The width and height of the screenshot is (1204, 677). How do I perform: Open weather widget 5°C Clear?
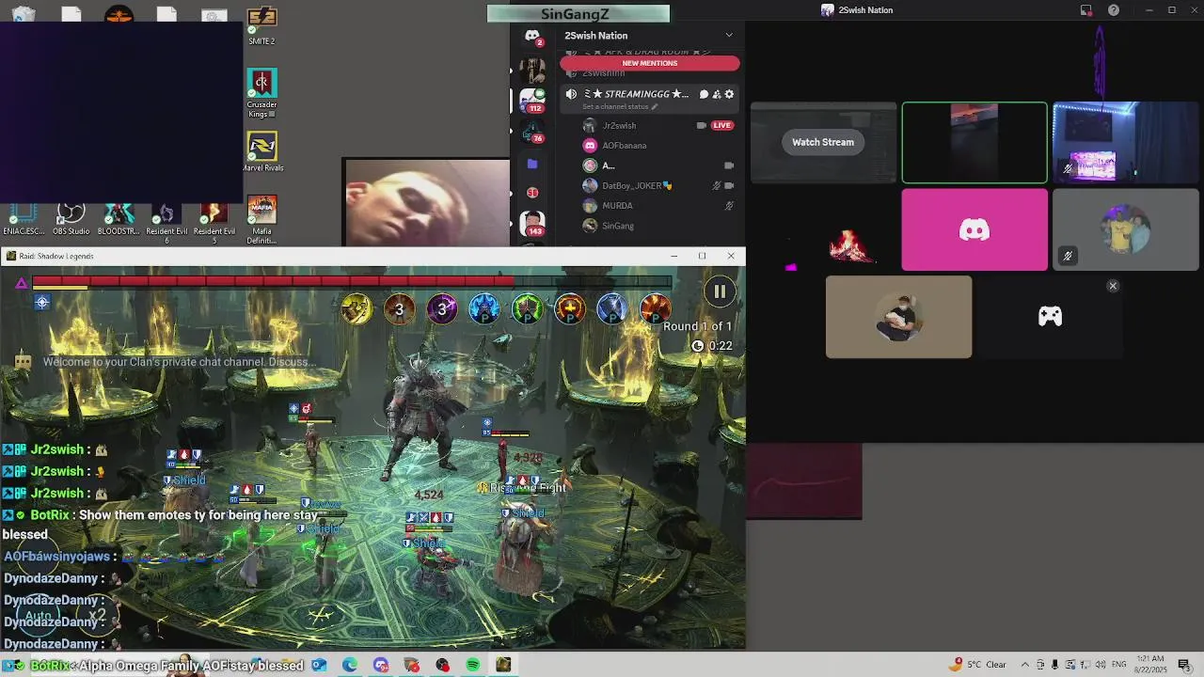click(x=979, y=665)
